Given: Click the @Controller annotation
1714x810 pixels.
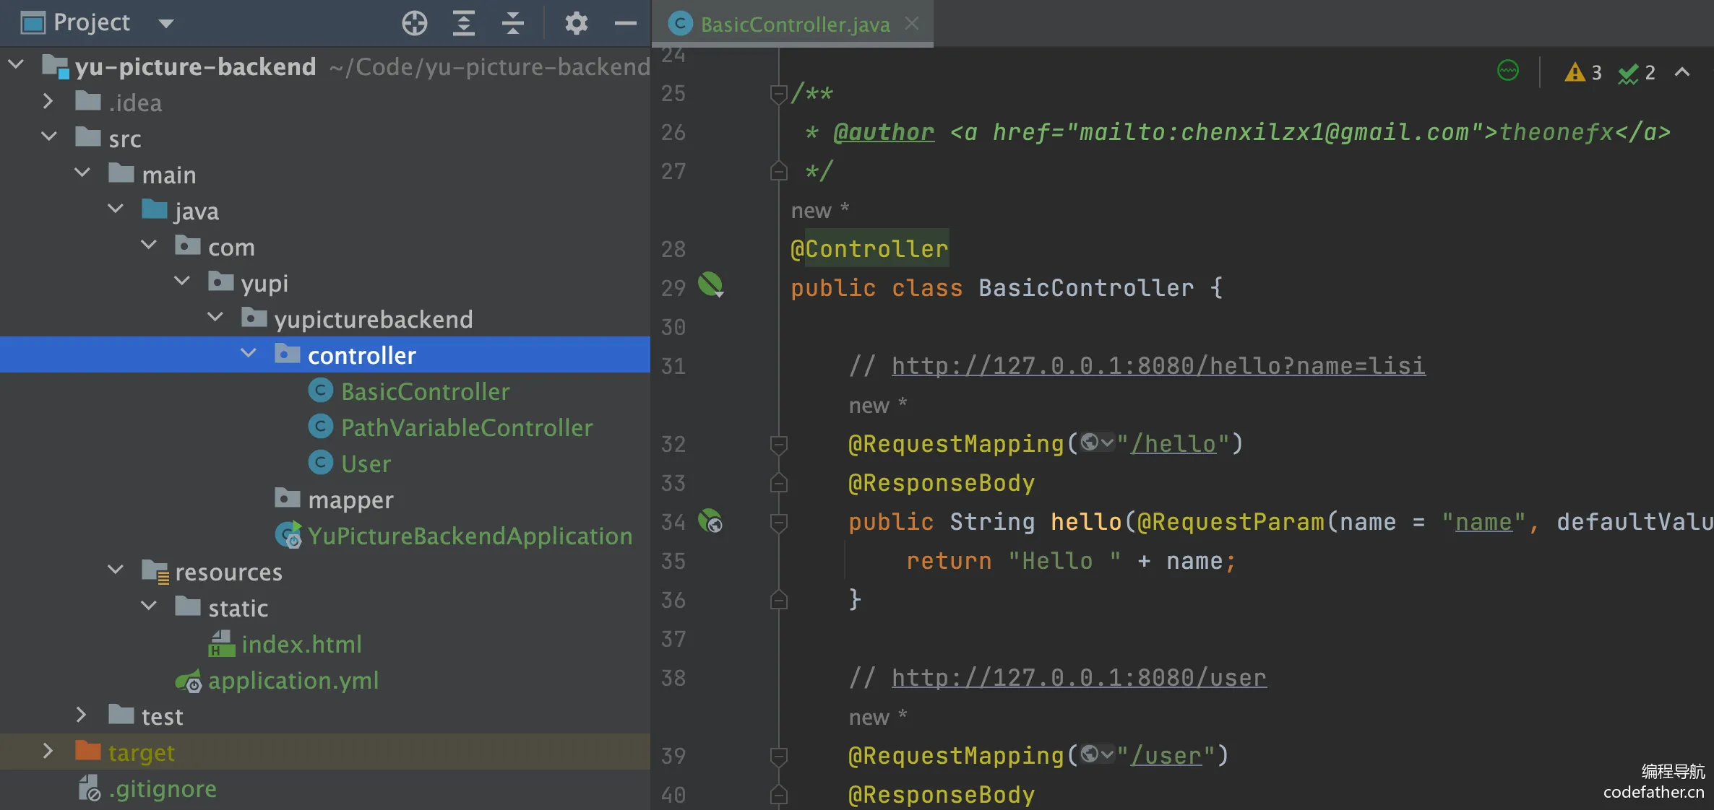Looking at the screenshot, I should point(869,249).
